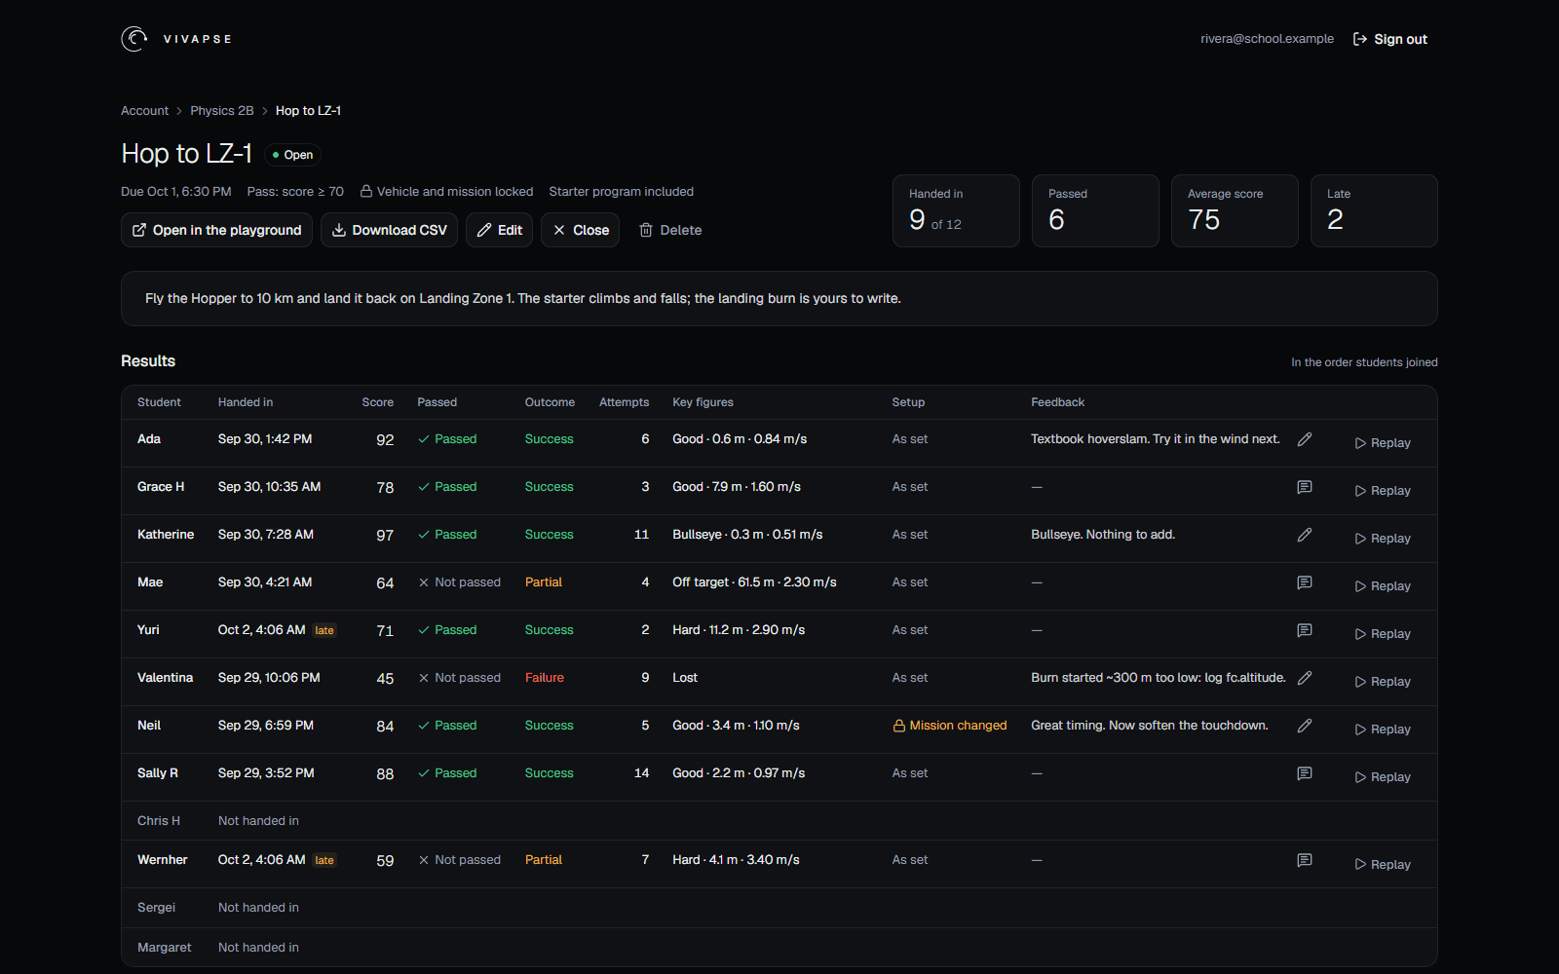This screenshot has width=1559, height=974.
Task: Click the Vivapse logo icon
Action: click(x=134, y=39)
